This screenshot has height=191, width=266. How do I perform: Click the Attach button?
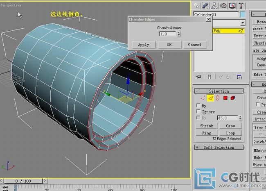[259, 119]
